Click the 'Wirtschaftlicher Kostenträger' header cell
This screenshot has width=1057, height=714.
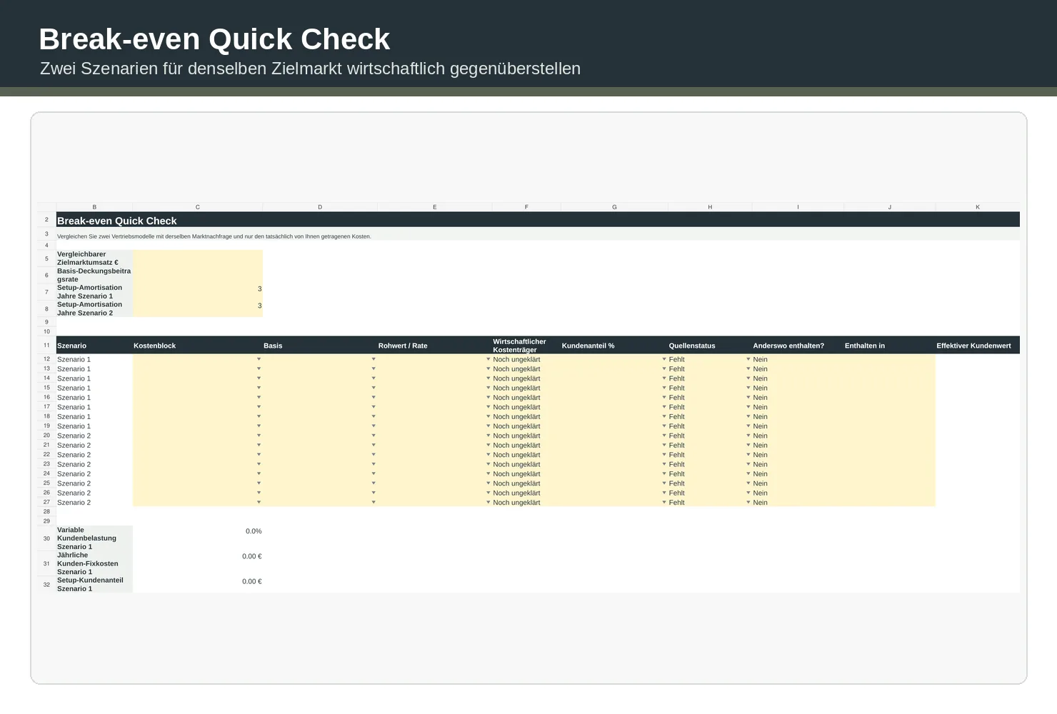click(x=526, y=346)
